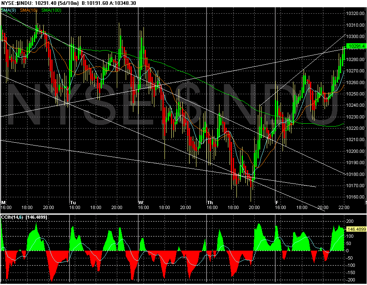Image resolution: width=367 pixels, height=285 pixels.
Task: Click the A:10348.30 ask value
Action: 122,3
